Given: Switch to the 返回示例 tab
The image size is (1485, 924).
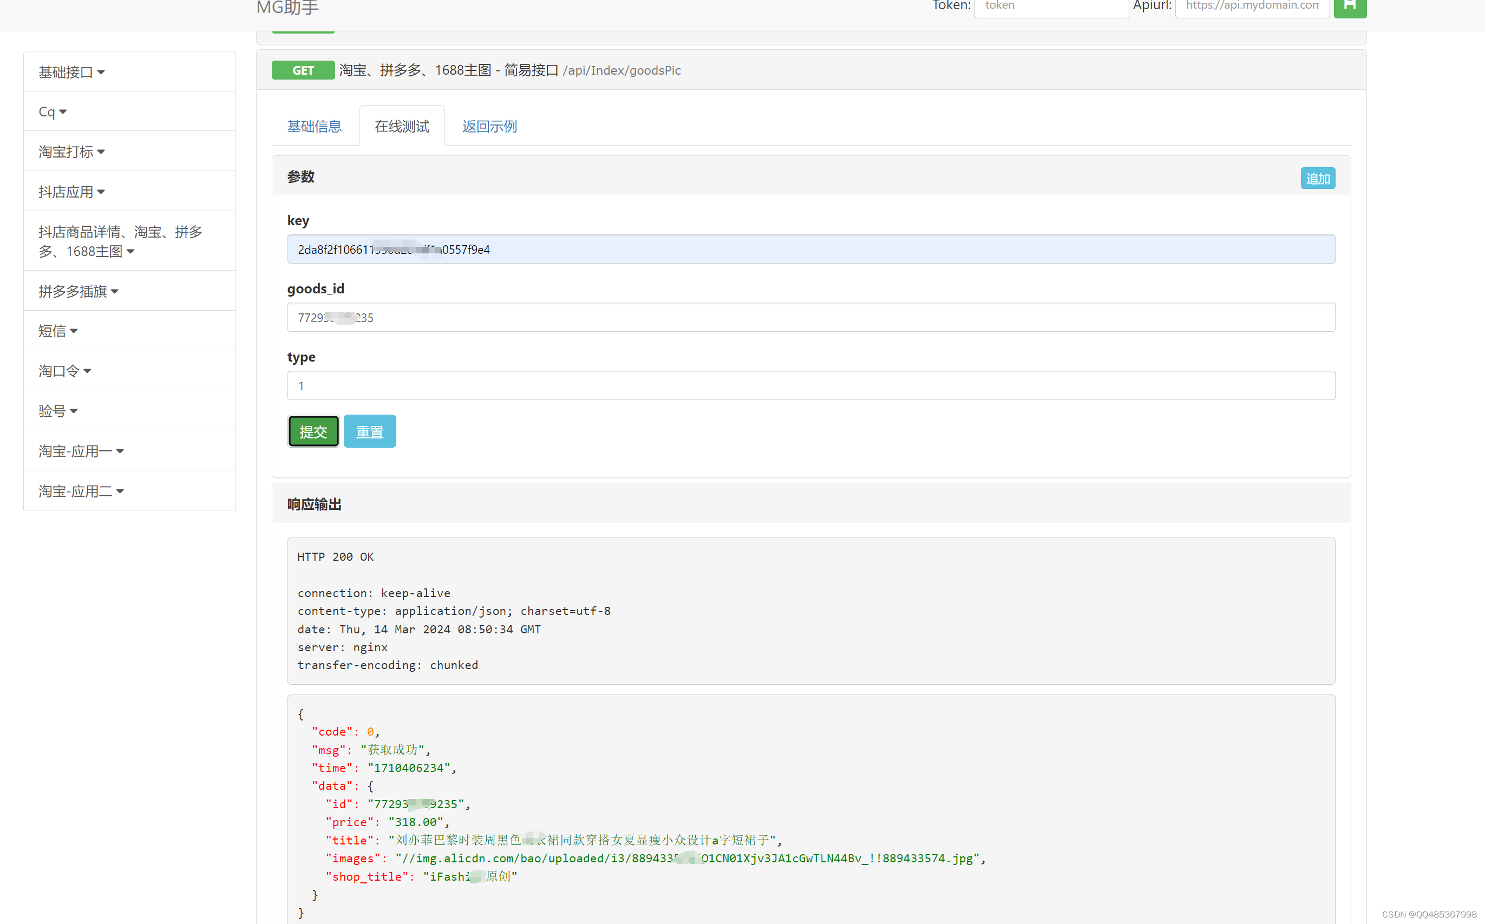Looking at the screenshot, I should point(489,127).
